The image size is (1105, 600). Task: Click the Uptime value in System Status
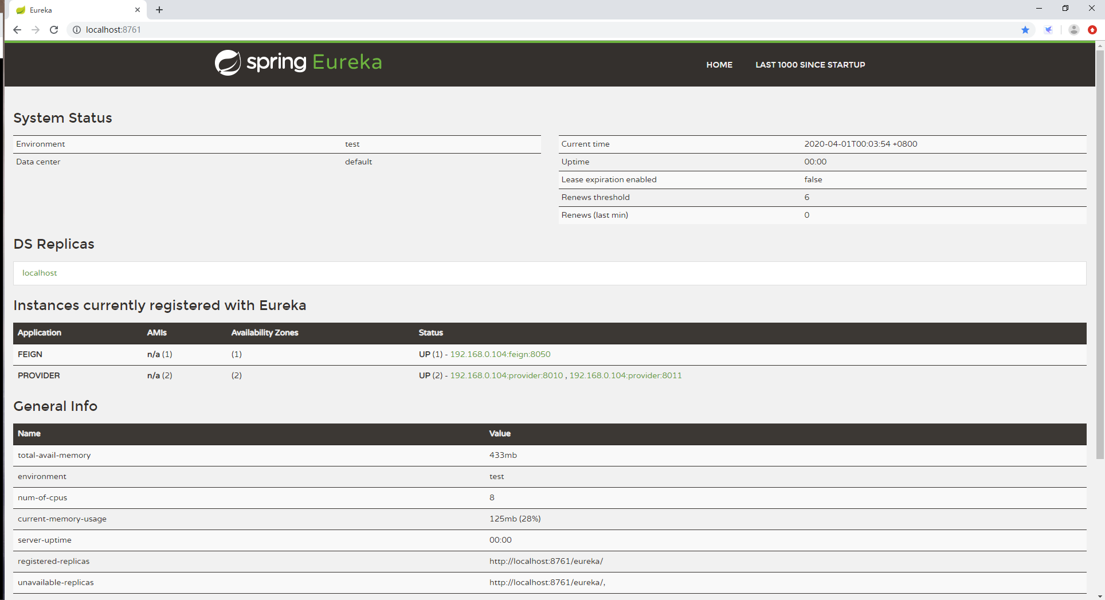click(x=816, y=162)
